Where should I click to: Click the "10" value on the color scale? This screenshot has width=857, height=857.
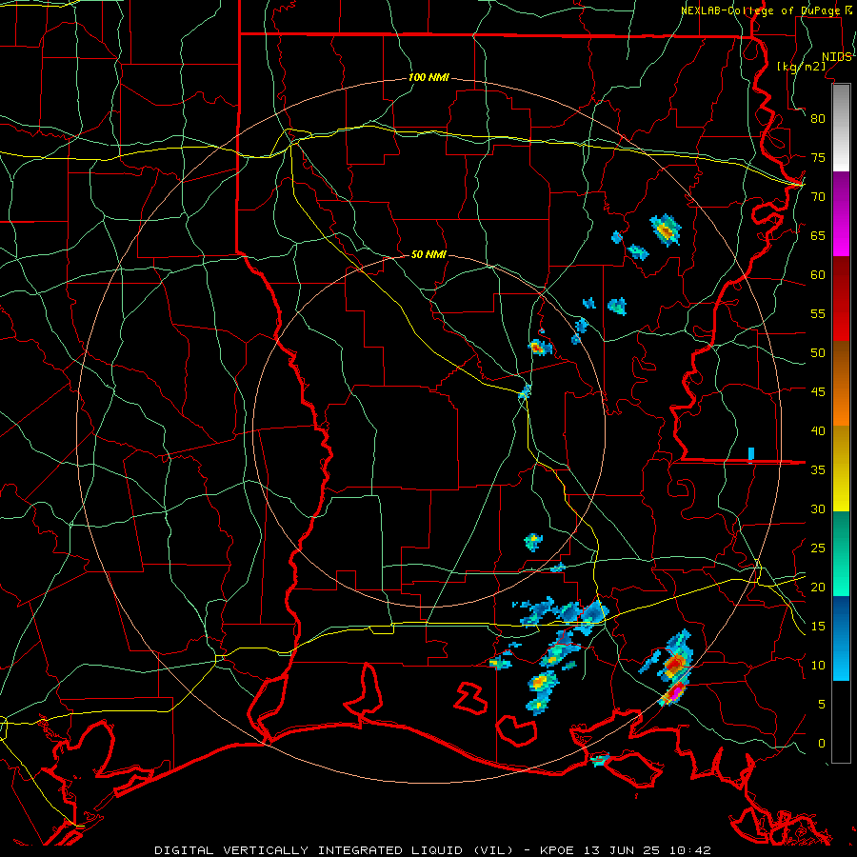click(x=818, y=666)
